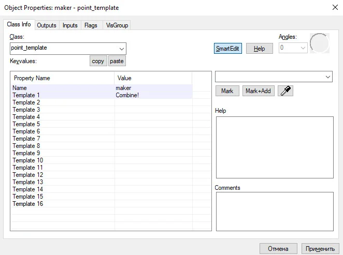343x255 pixels.
Task: Paste the keyvalues
Action: tap(117, 61)
